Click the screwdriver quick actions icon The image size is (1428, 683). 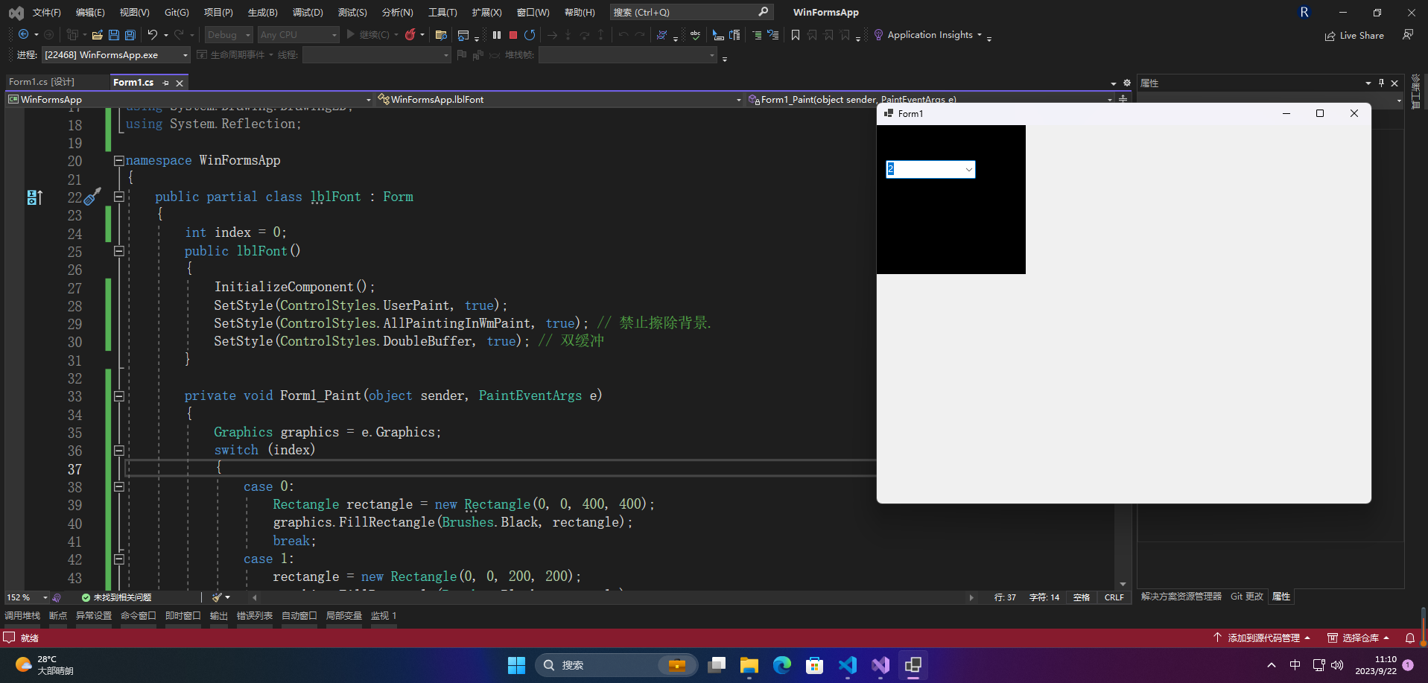click(x=92, y=197)
